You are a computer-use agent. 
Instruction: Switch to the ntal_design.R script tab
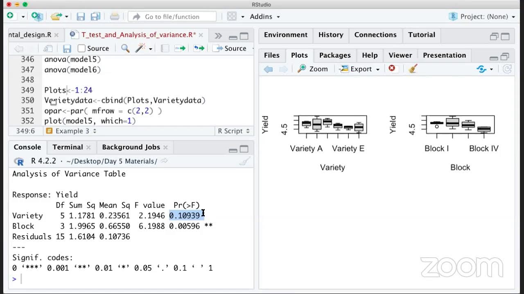coord(30,35)
